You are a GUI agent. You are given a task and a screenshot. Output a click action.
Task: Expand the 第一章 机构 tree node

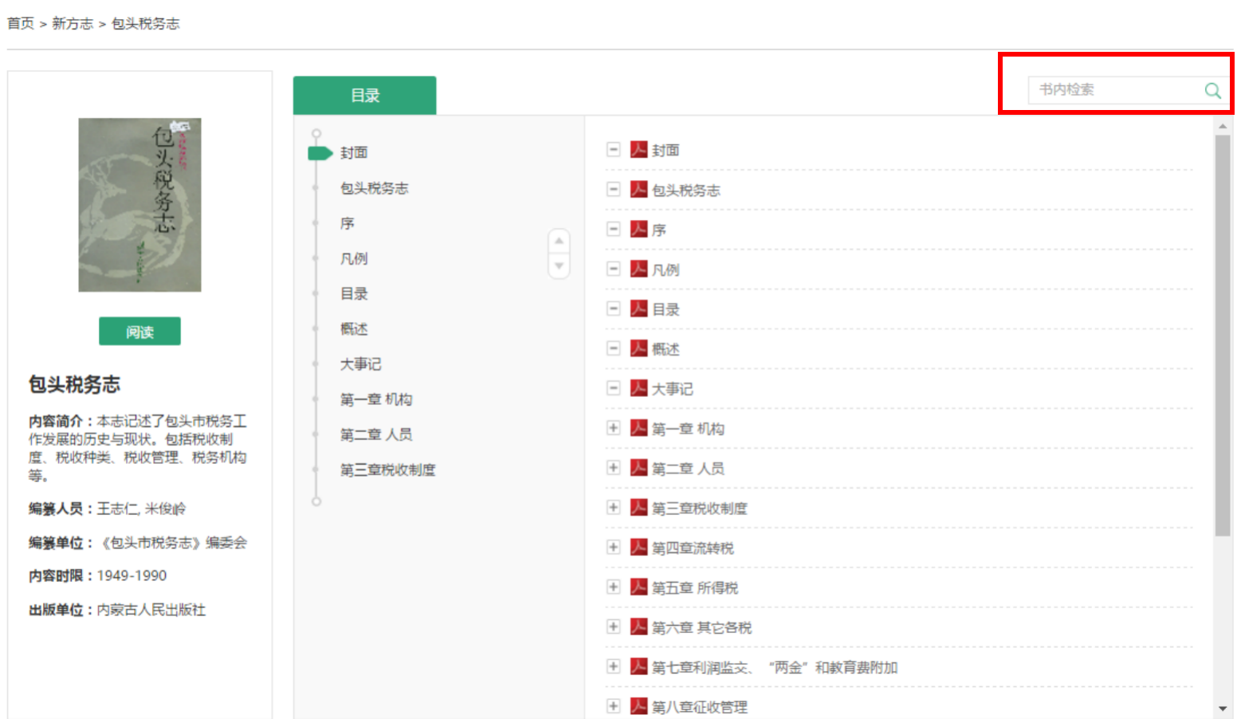pos(613,428)
